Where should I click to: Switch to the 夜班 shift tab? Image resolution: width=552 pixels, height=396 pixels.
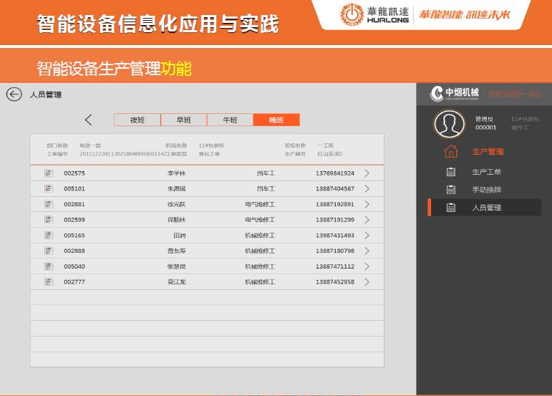137,120
